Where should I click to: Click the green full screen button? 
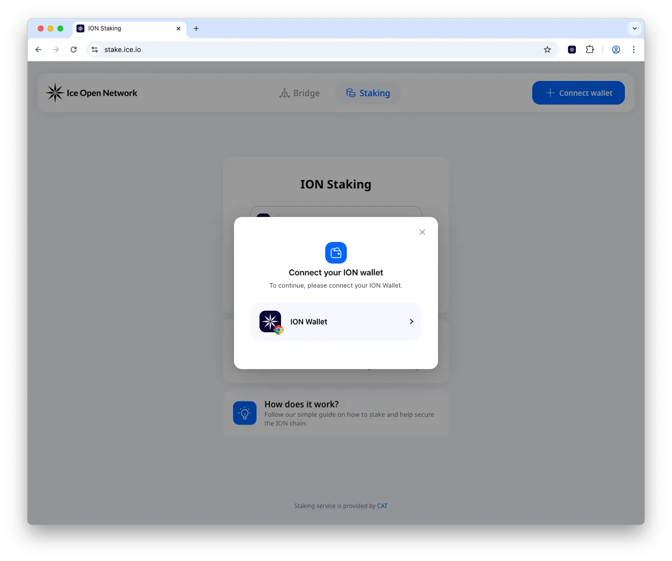[60, 28]
